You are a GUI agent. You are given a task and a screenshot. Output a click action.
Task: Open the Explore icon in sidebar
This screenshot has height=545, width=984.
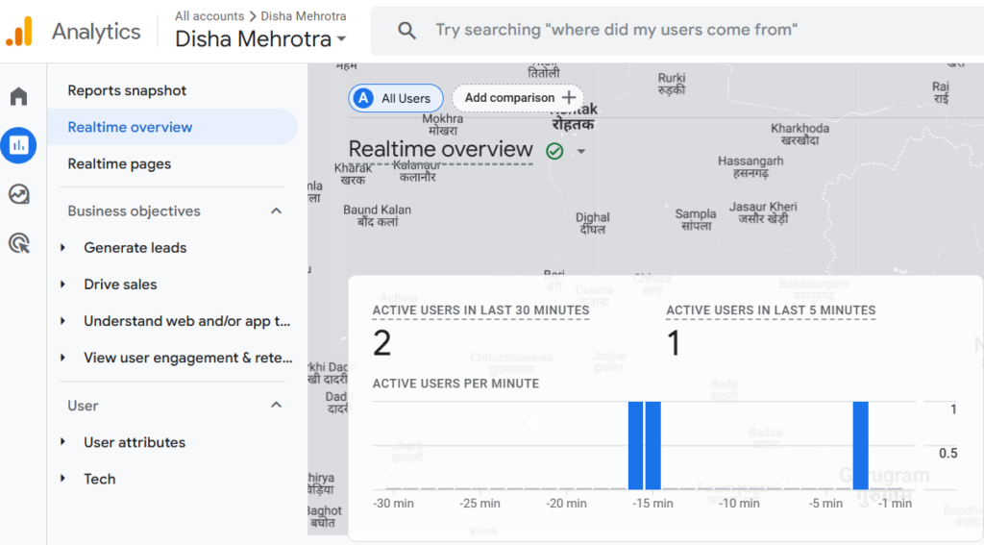click(19, 194)
